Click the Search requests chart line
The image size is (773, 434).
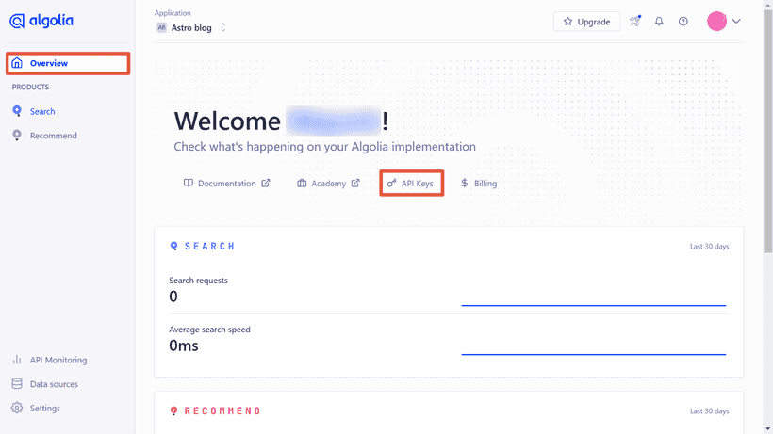pyautogui.click(x=594, y=306)
